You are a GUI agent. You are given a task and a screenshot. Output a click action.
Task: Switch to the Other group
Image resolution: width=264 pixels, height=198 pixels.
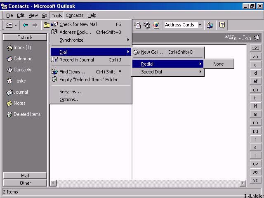click(25, 183)
